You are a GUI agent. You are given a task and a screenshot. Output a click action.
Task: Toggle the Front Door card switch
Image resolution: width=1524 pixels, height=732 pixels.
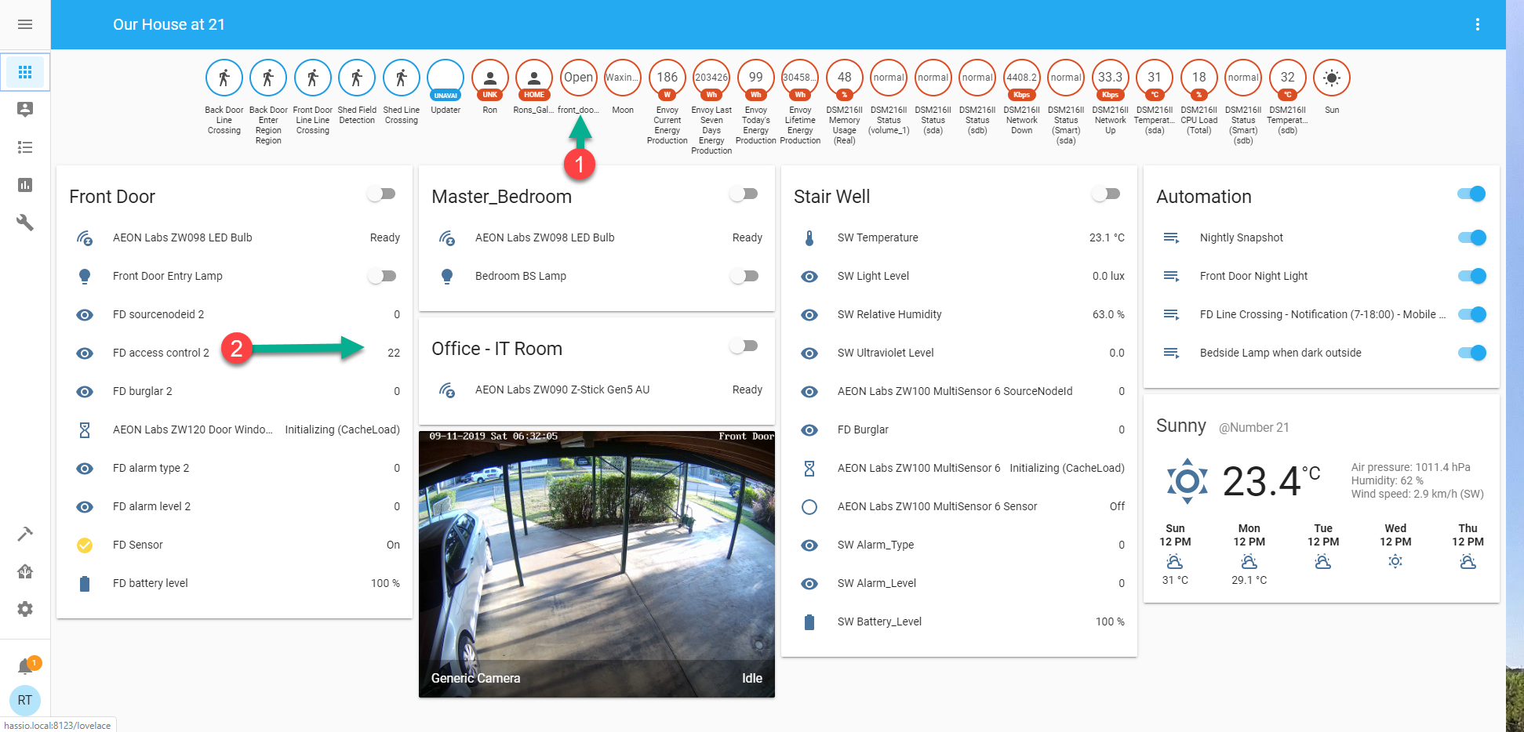[382, 193]
